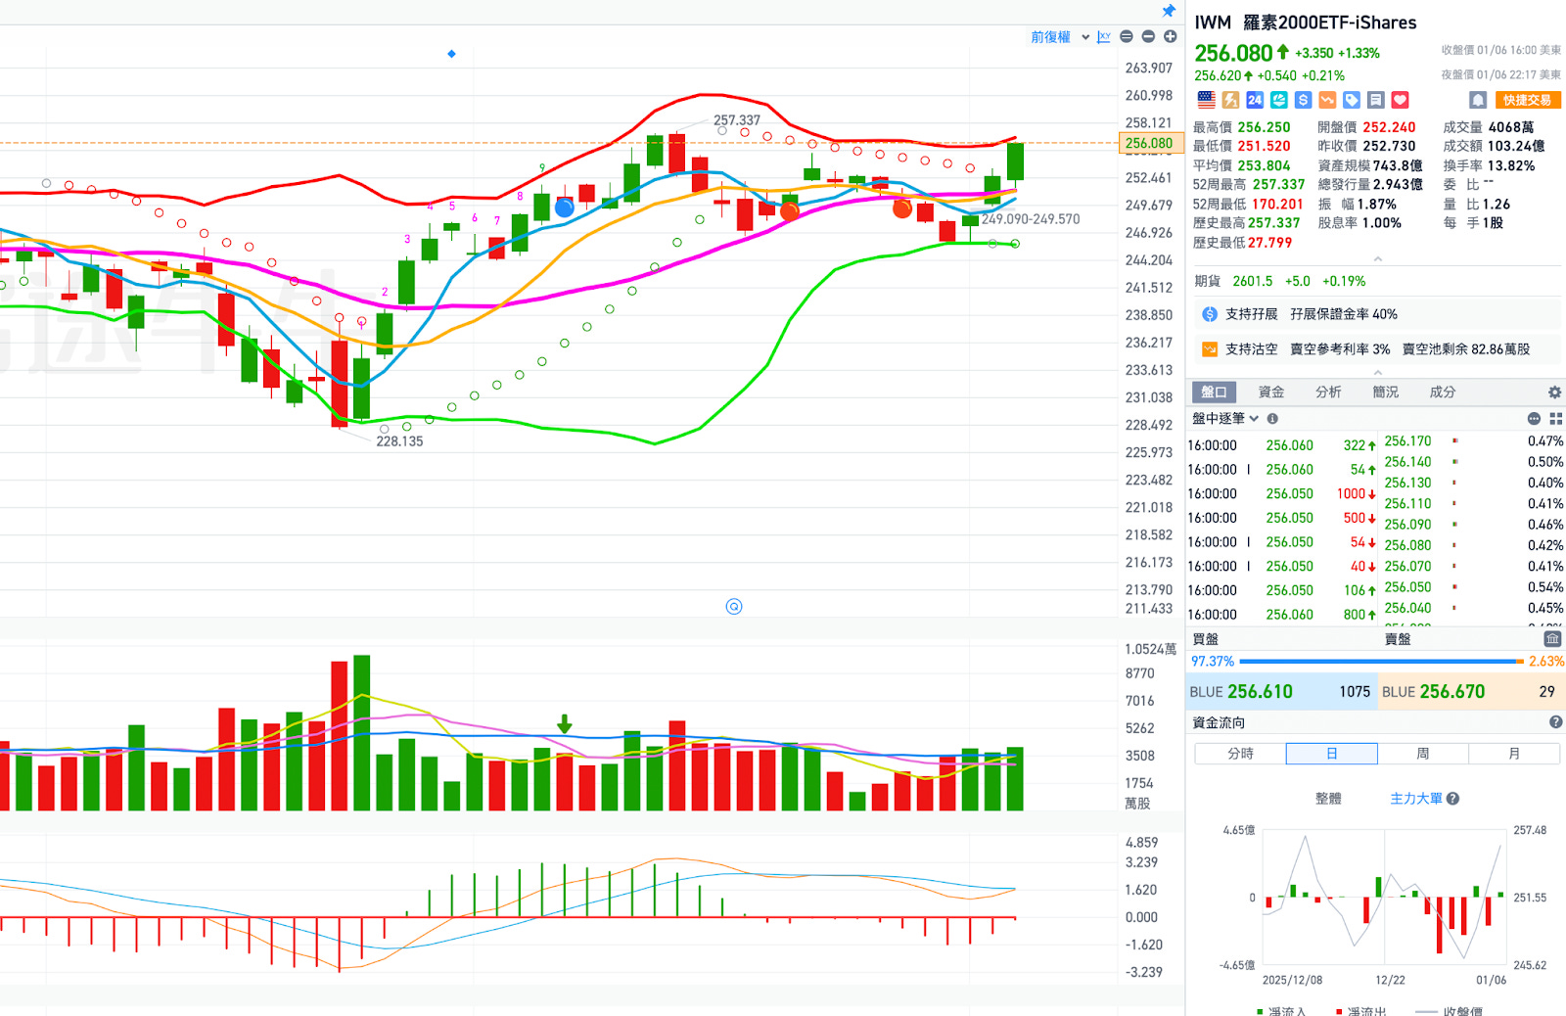Click the 228.135 low price annotation
This screenshot has width=1566, height=1016.
tap(399, 441)
